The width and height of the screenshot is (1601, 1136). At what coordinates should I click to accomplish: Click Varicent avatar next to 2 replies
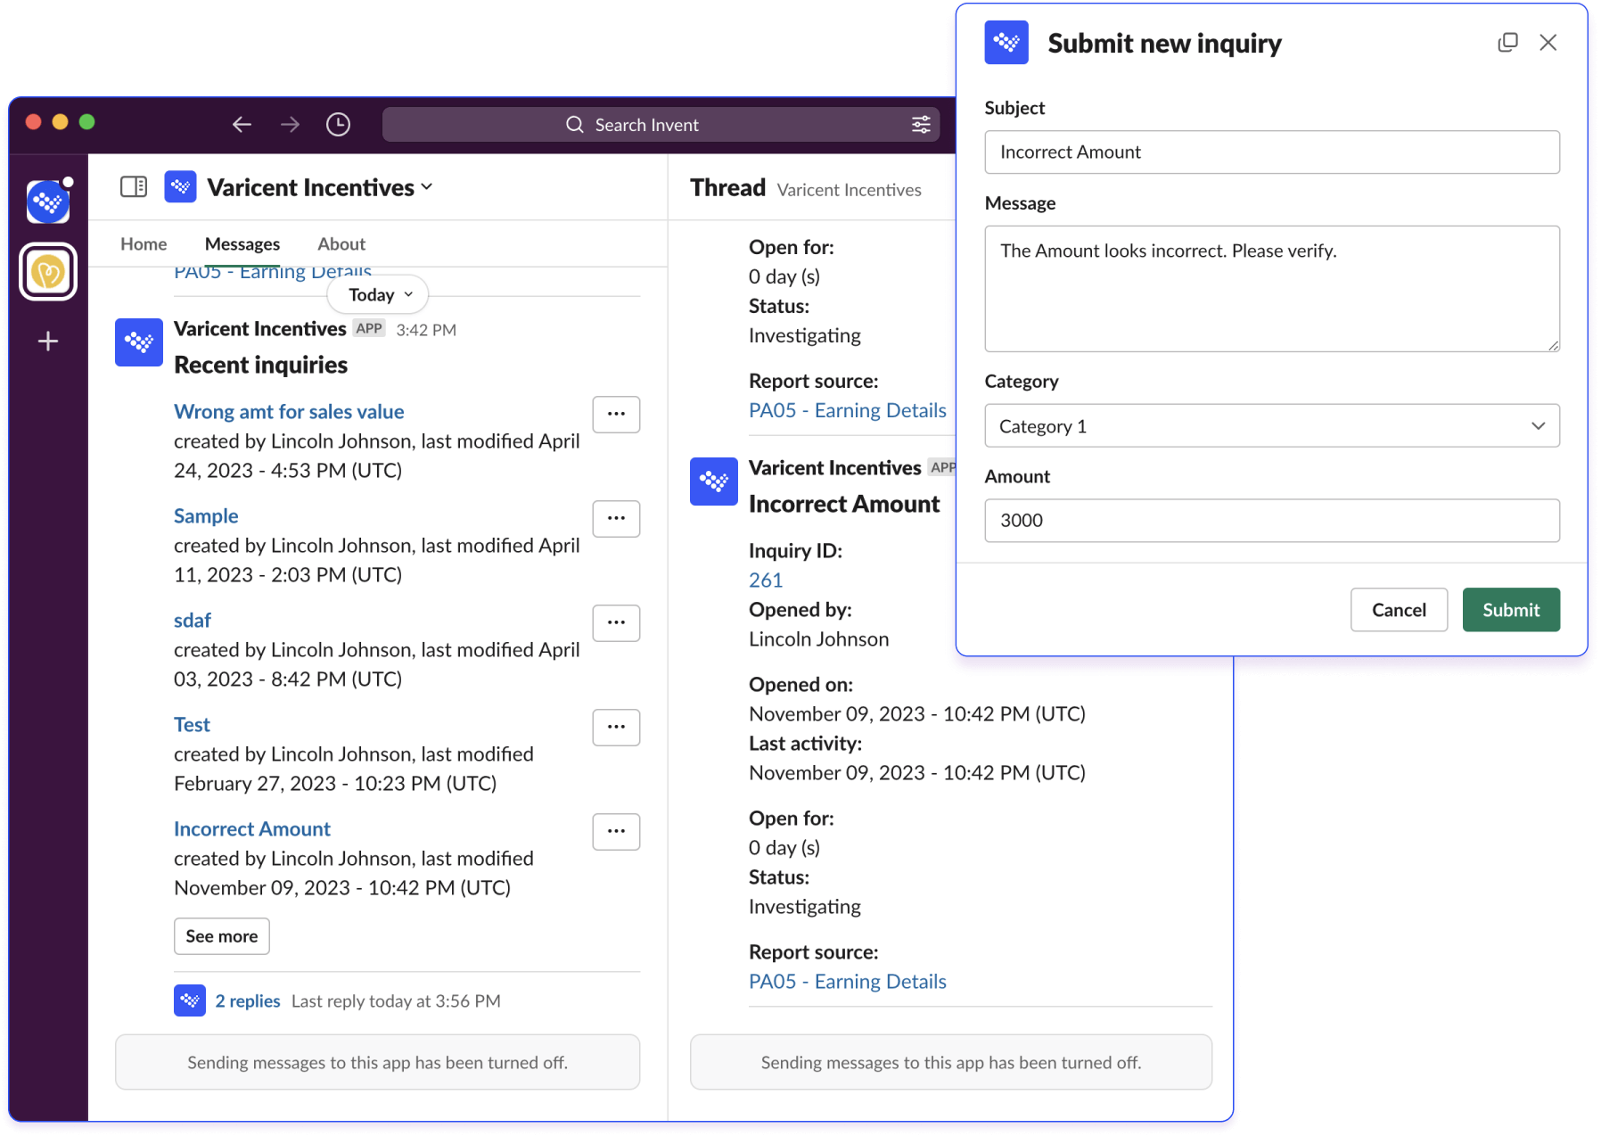(x=190, y=1000)
